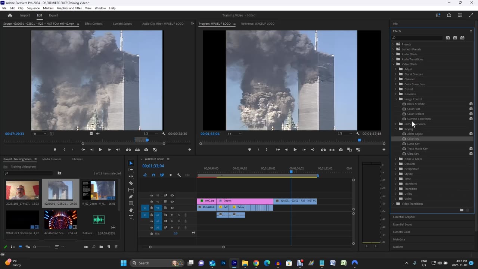Open the Sequence menu

click(x=33, y=8)
